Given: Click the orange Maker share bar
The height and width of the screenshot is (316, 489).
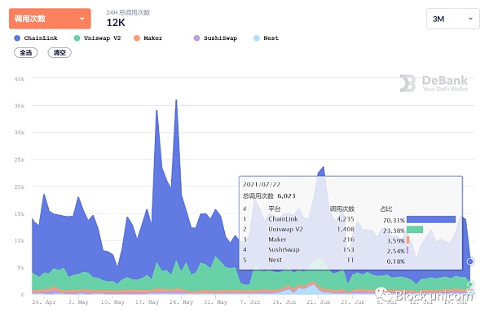Looking at the screenshot, I should [408, 240].
